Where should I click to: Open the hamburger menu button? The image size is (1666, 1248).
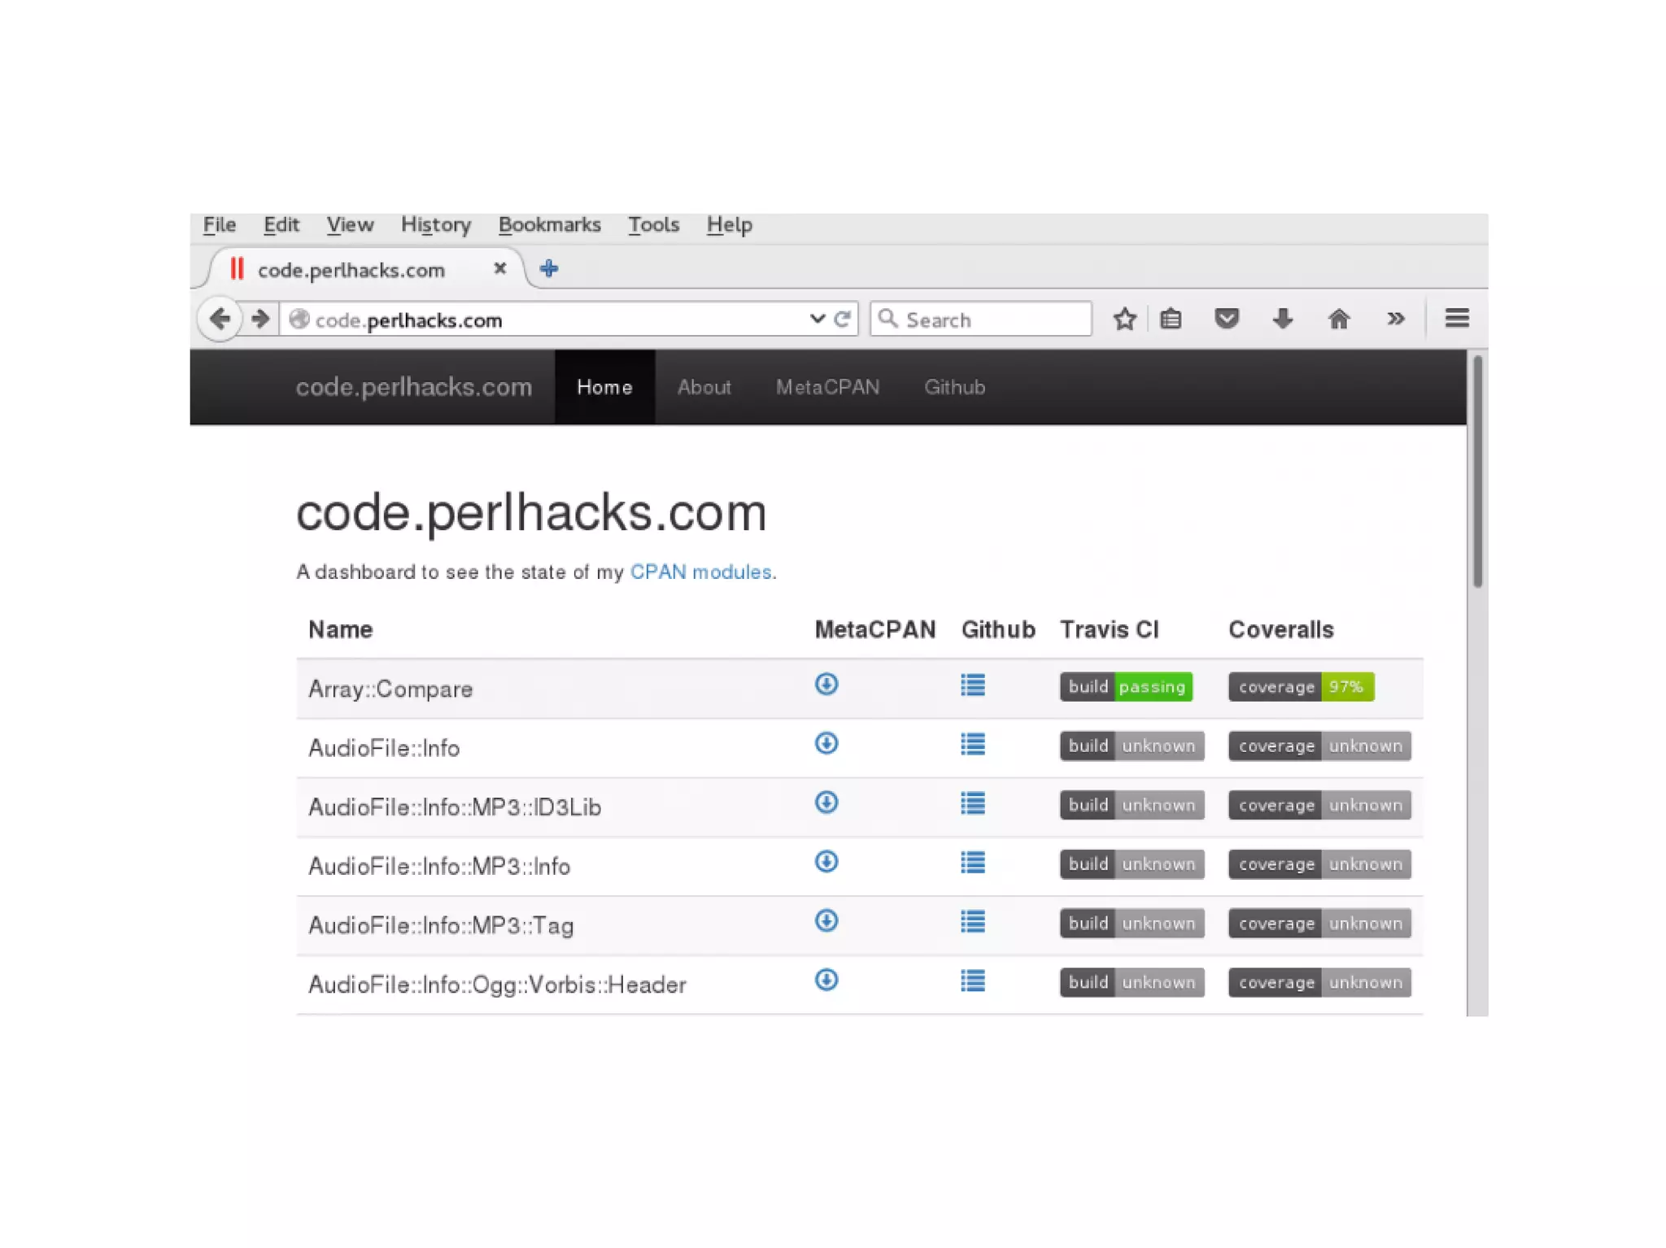pyautogui.click(x=1456, y=319)
